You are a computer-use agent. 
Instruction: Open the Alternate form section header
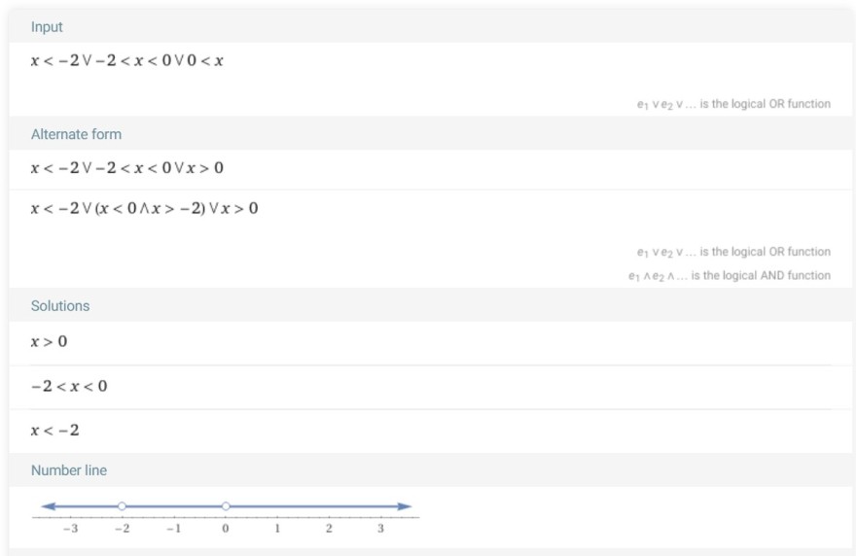click(x=76, y=134)
